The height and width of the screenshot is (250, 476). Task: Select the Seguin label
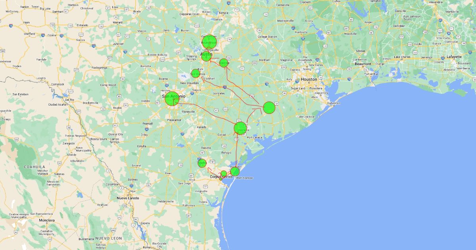click(x=196, y=90)
